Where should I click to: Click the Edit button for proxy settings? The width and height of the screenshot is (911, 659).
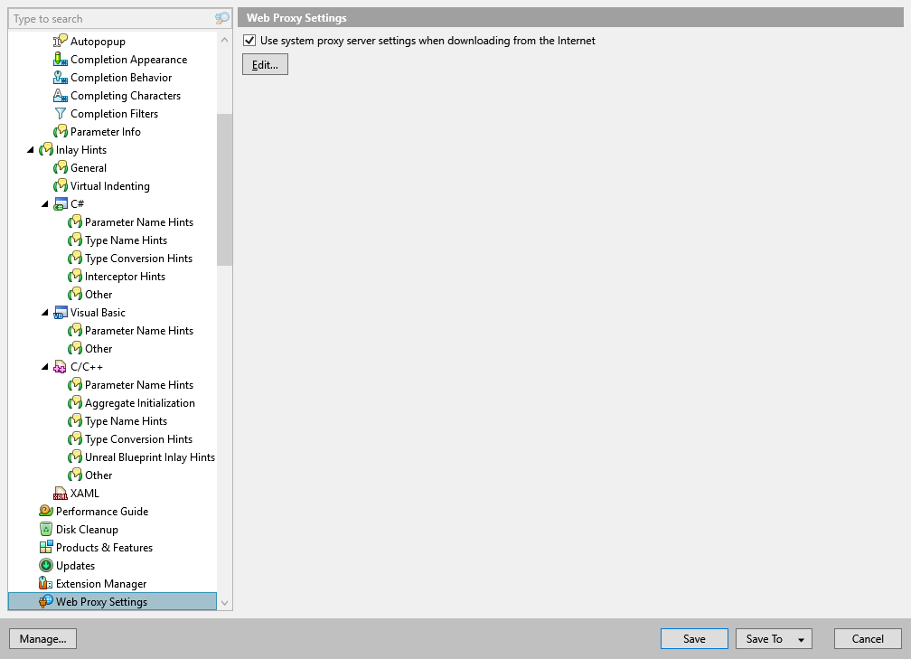click(264, 63)
